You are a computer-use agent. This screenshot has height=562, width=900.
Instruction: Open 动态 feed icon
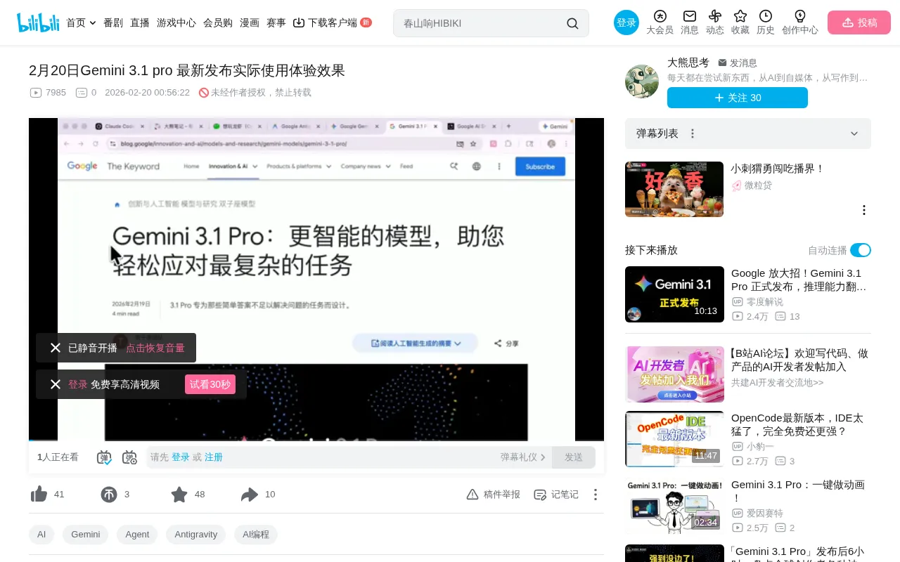[x=715, y=22]
